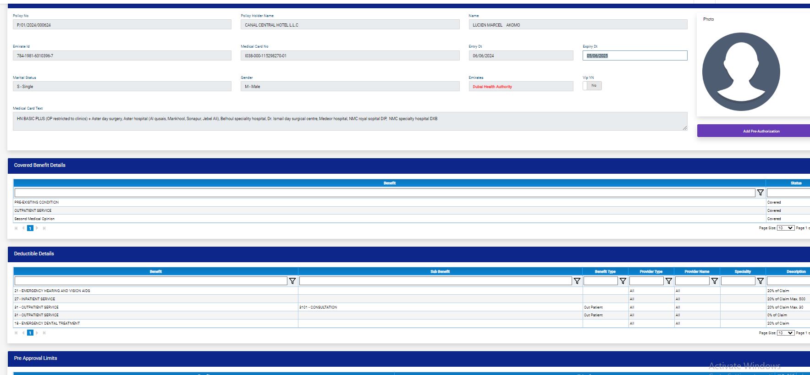Image resolution: width=810 pixels, height=375 pixels.
Task: Select the 3101 - CONSULTATION deductible row
Action: [x=318, y=307]
